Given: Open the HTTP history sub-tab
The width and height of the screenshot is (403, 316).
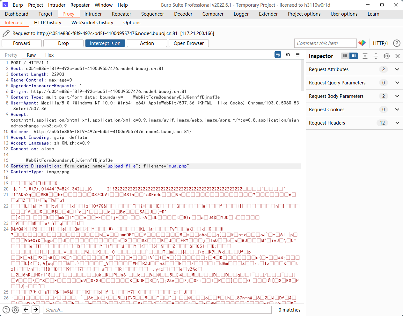Looking at the screenshot, I should pos(48,22).
